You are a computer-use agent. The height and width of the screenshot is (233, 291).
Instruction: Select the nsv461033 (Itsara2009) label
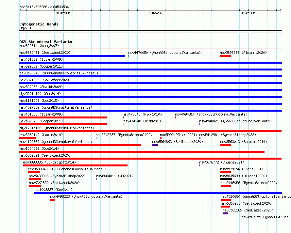coord(41,114)
